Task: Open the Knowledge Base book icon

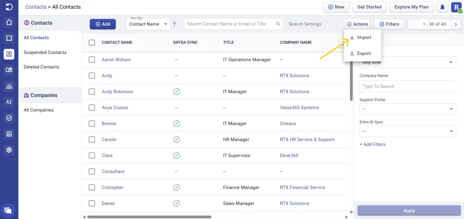Action: point(9,70)
